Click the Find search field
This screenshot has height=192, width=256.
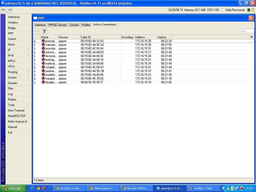(x=246, y=31)
